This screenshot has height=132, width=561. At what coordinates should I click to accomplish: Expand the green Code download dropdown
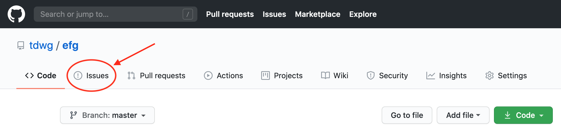click(523, 115)
